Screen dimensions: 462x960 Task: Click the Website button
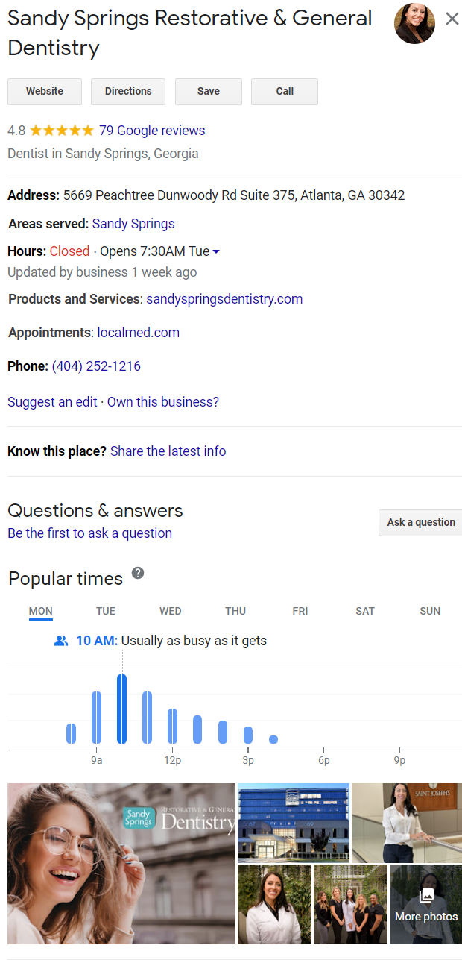point(45,91)
